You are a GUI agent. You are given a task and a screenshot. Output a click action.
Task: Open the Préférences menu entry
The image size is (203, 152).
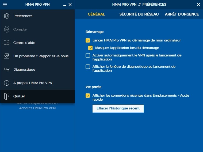click(37, 16)
